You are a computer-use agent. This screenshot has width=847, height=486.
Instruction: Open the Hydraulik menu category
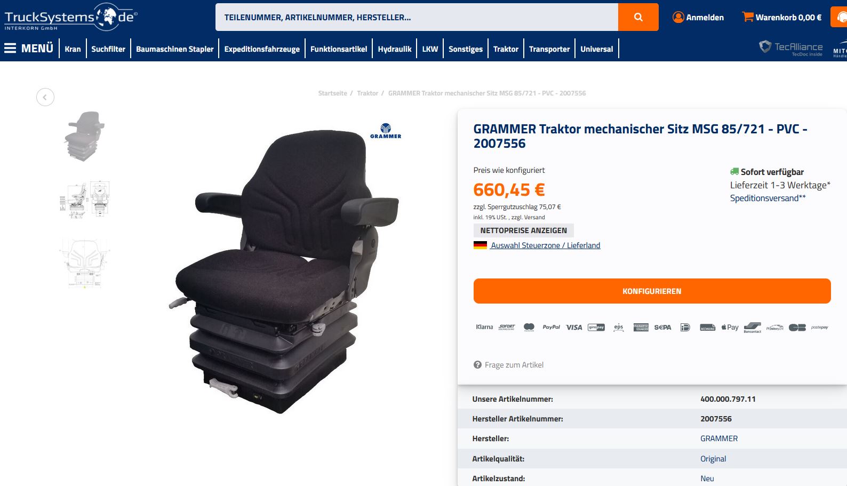(x=395, y=49)
